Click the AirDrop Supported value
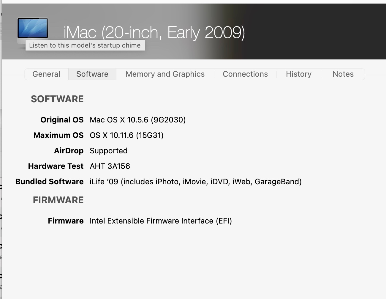Viewport: 386px width, 299px height. pyautogui.click(x=109, y=151)
